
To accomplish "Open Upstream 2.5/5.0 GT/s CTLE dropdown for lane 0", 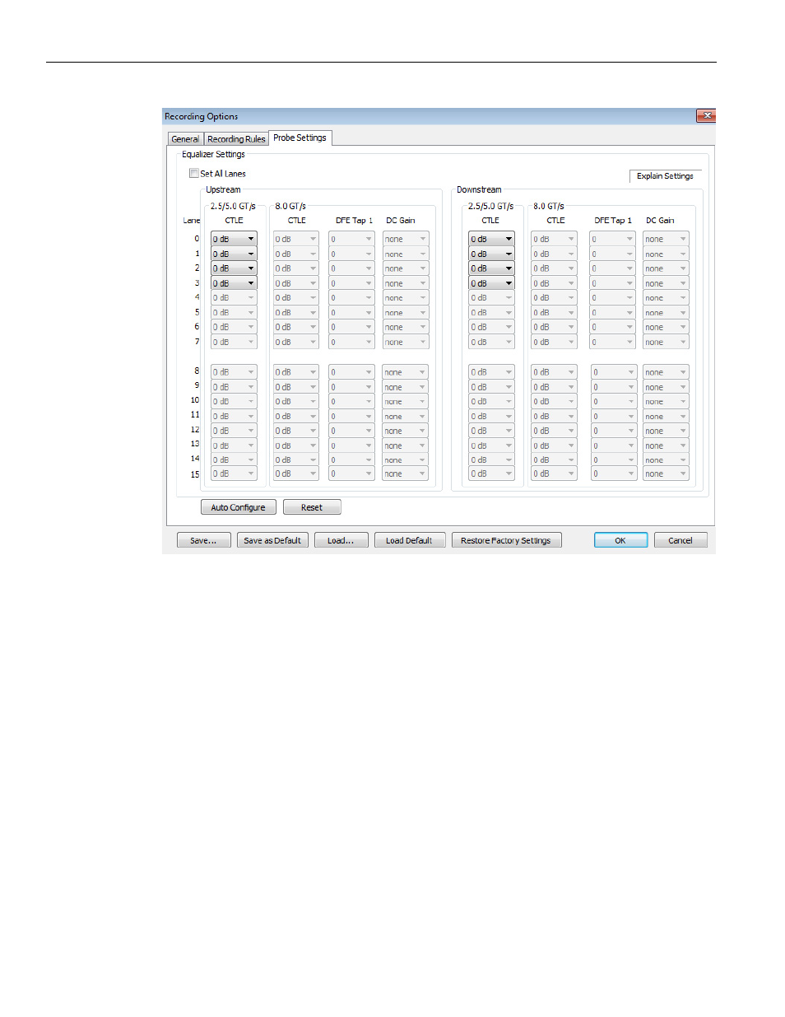I will coord(234,239).
